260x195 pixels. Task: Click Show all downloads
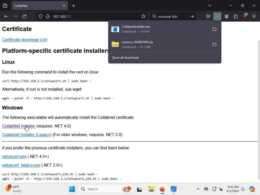click(x=125, y=58)
